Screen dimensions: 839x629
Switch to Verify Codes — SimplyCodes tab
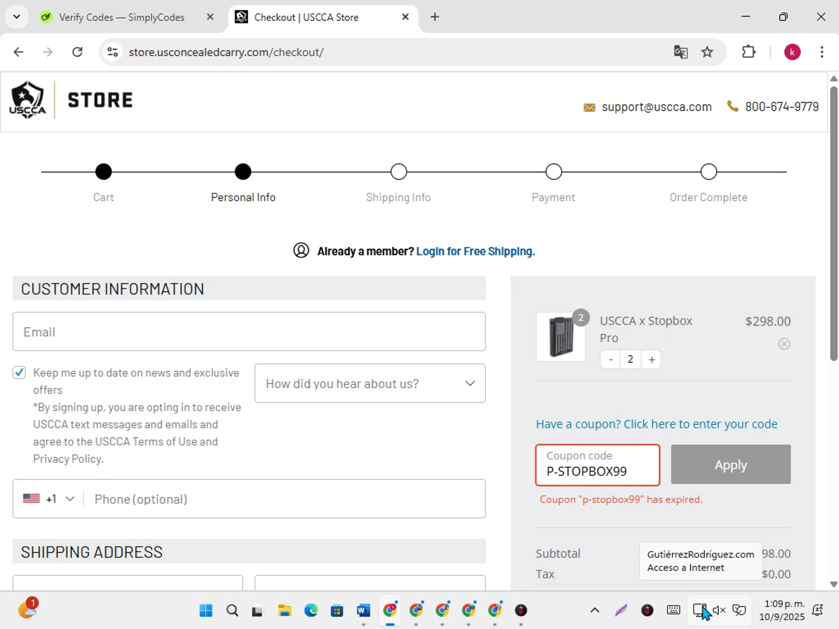click(x=122, y=17)
